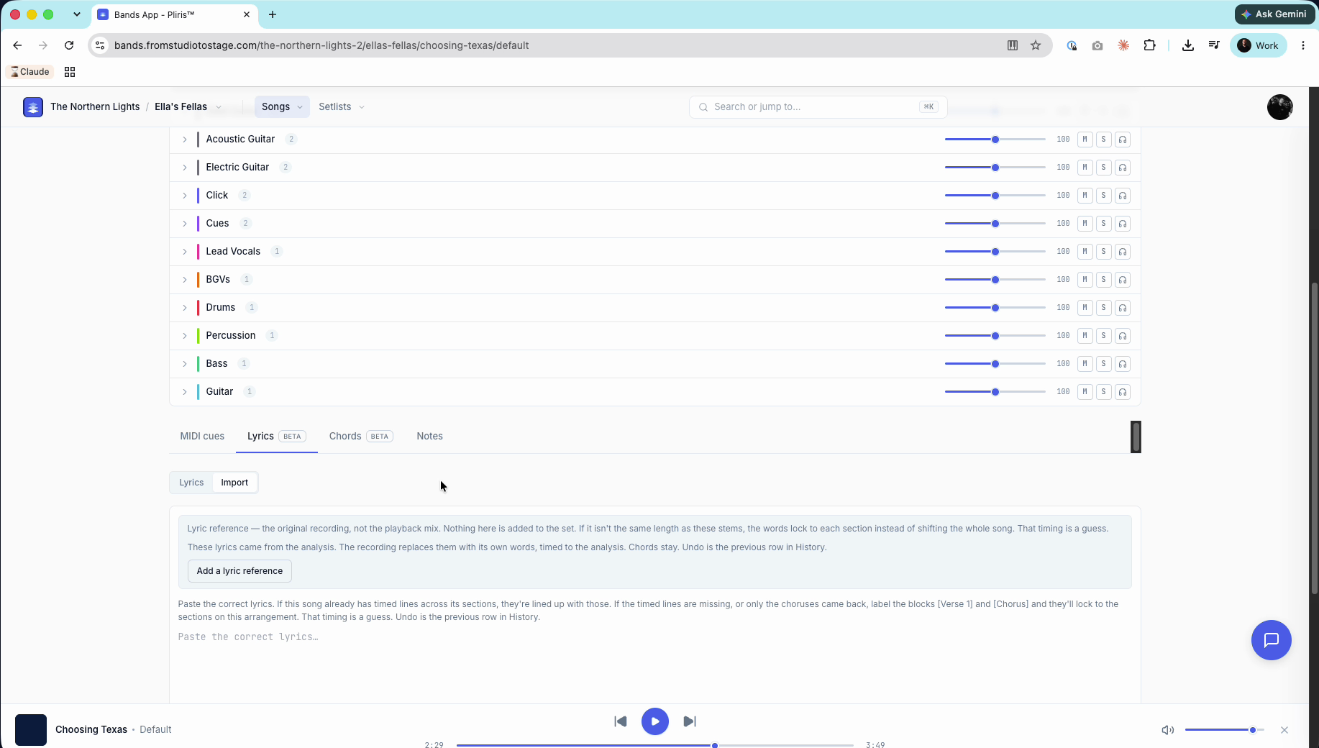Switch to the Notes tab
This screenshot has width=1319, height=748.
(429, 436)
